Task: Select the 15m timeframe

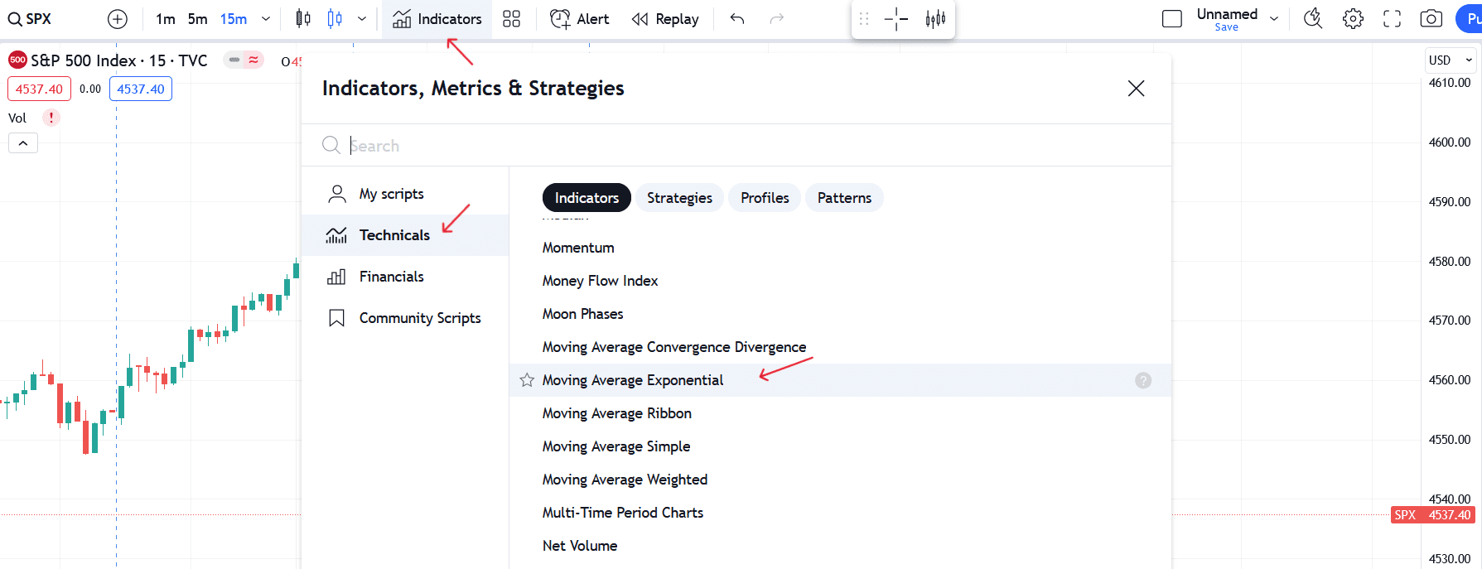Action: pos(234,19)
